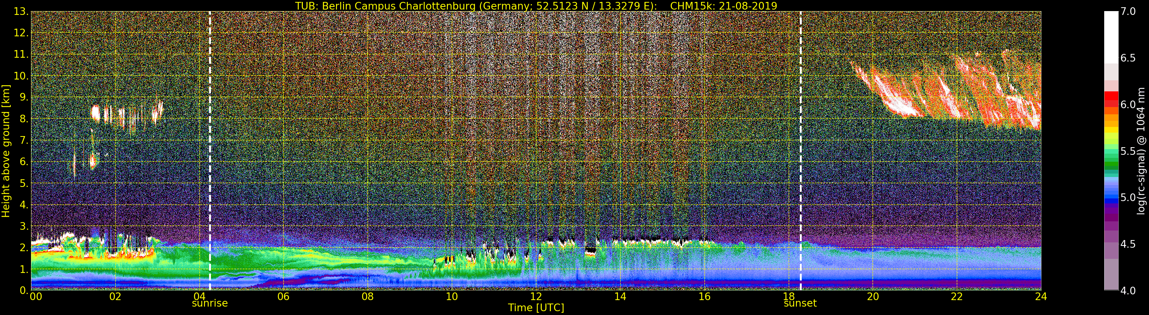Click time-axis tick label '02'
The height and width of the screenshot is (315, 1149).
(115, 296)
